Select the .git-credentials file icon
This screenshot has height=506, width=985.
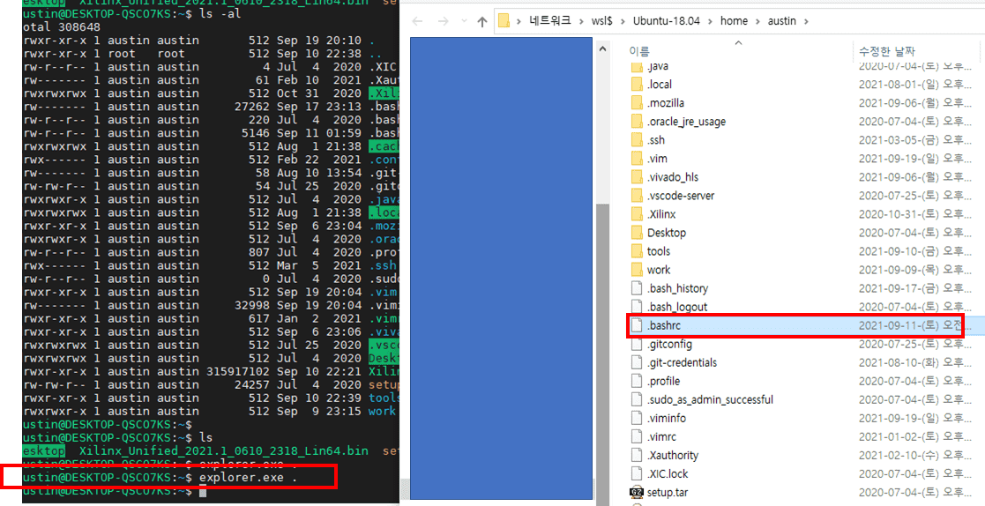(637, 362)
